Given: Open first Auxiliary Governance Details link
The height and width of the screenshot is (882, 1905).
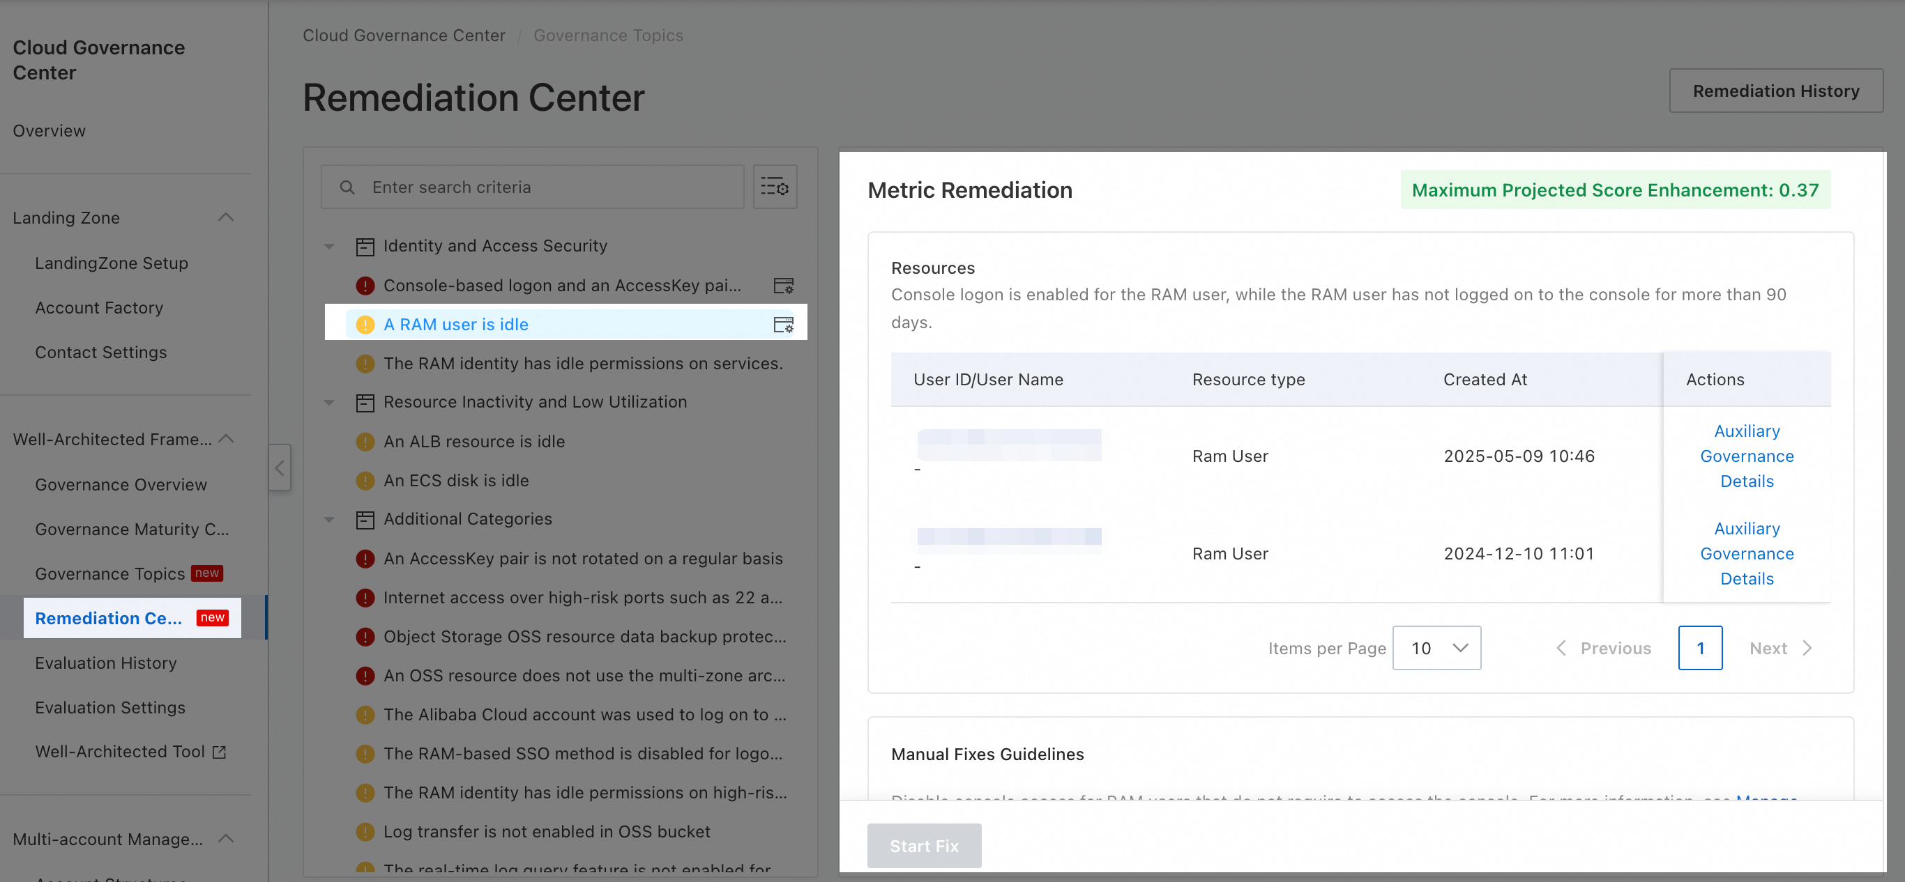Looking at the screenshot, I should (1746, 456).
